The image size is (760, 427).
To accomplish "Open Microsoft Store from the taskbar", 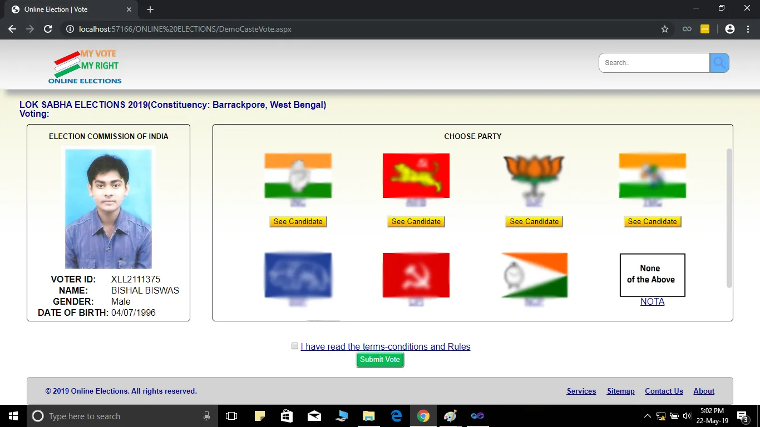I will click(x=287, y=416).
